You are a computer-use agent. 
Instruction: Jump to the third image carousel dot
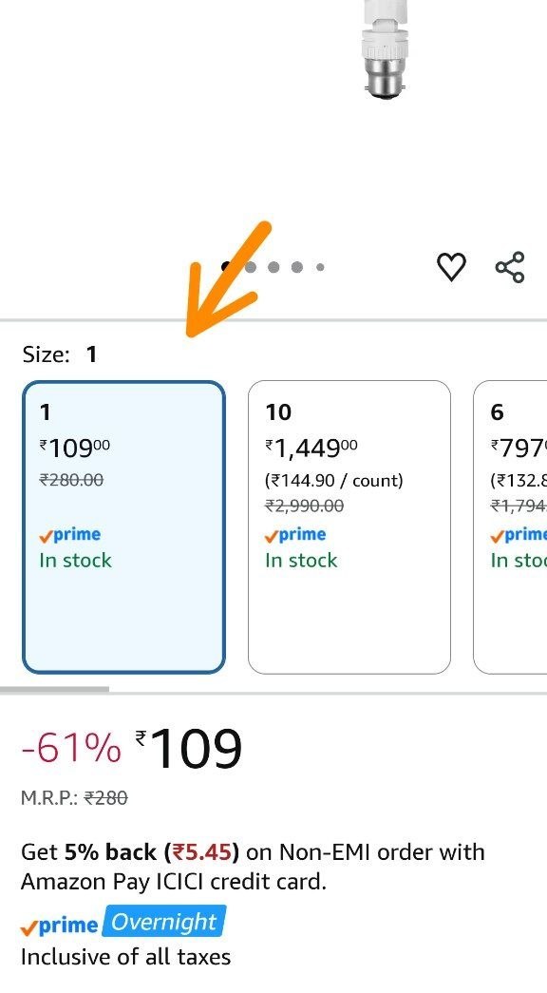(x=273, y=267)
